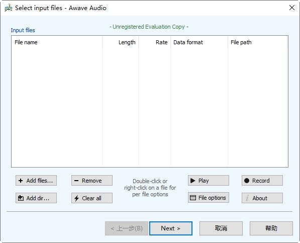The image size is (300, 243).
Task: Open help with 帮助 button
Action: tap(271, 228)
